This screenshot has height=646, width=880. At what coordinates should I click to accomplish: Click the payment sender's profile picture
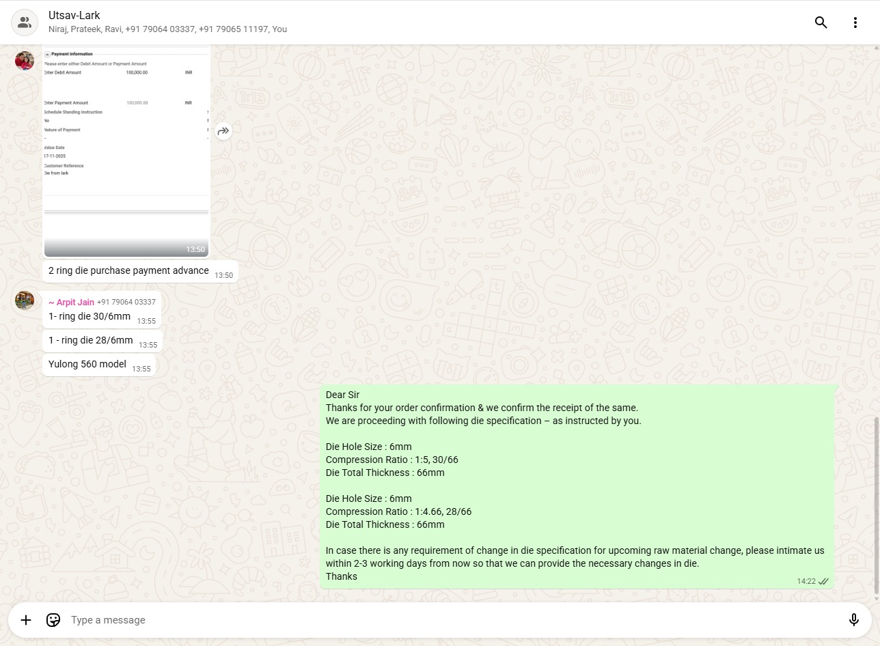click(x=25, y=61)
